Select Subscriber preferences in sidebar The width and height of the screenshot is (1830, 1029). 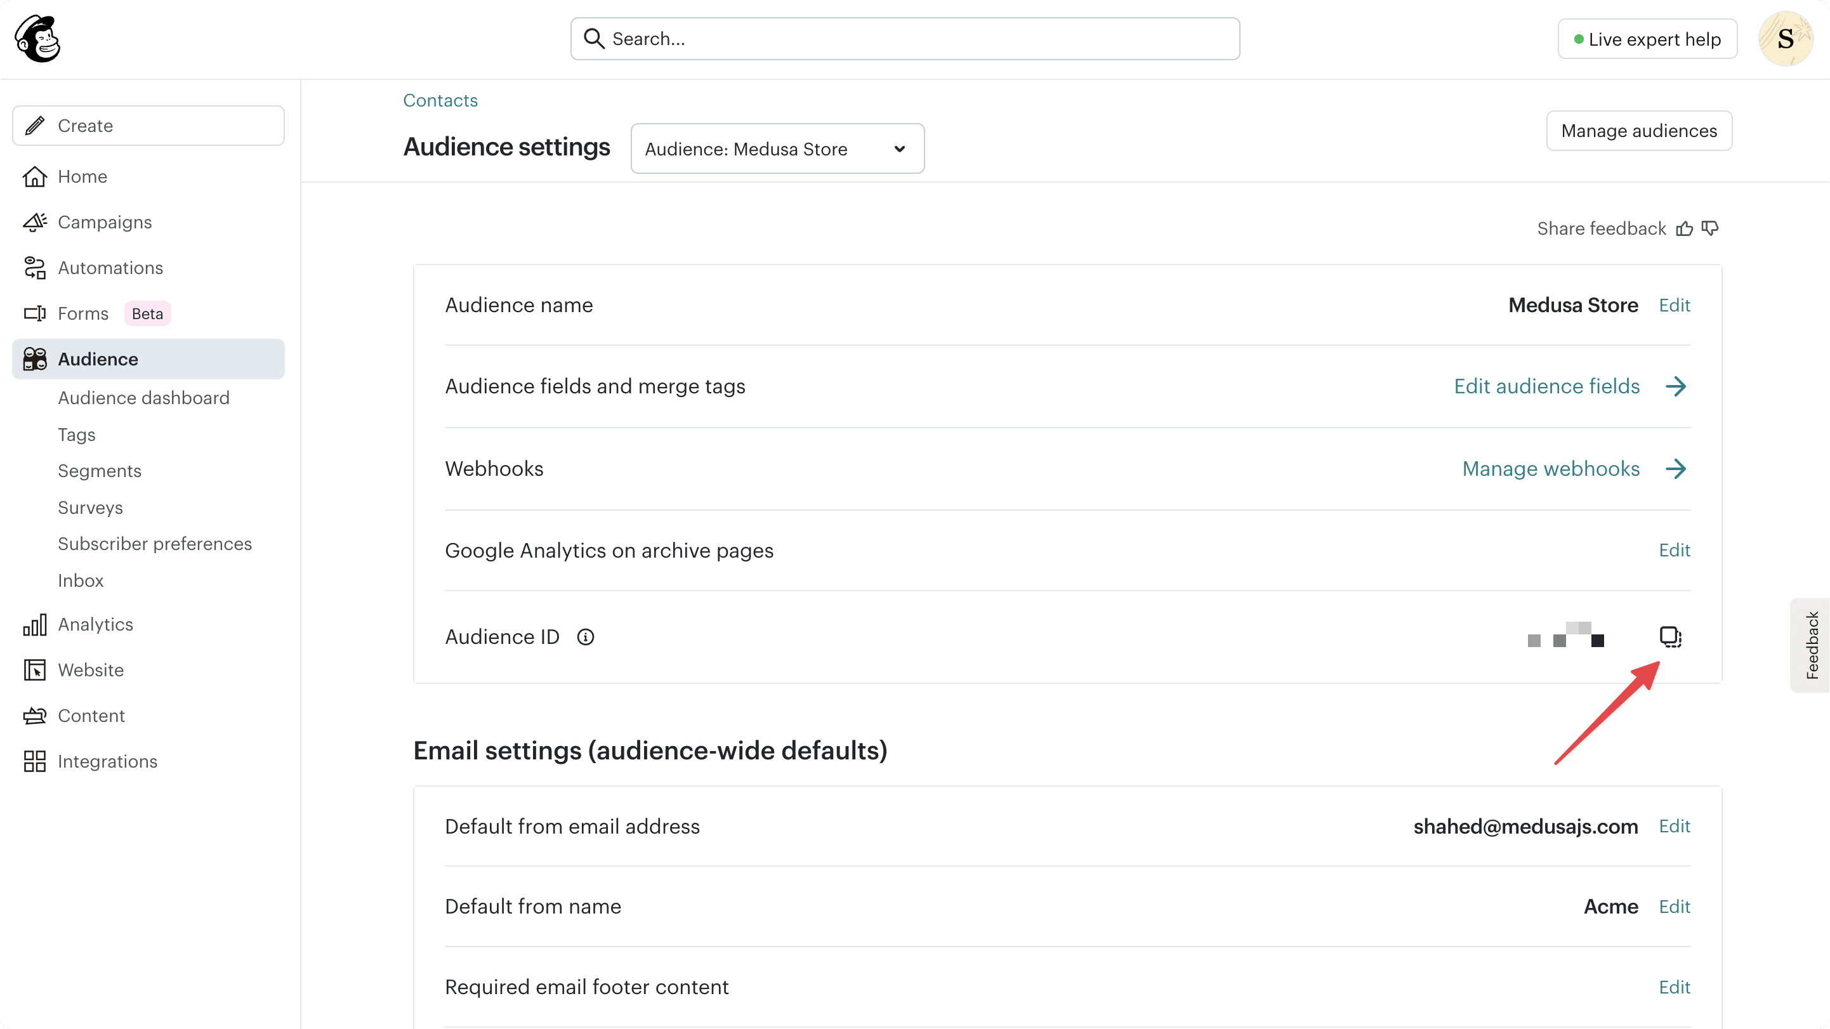pyautogui.click(x=154, y=543)
